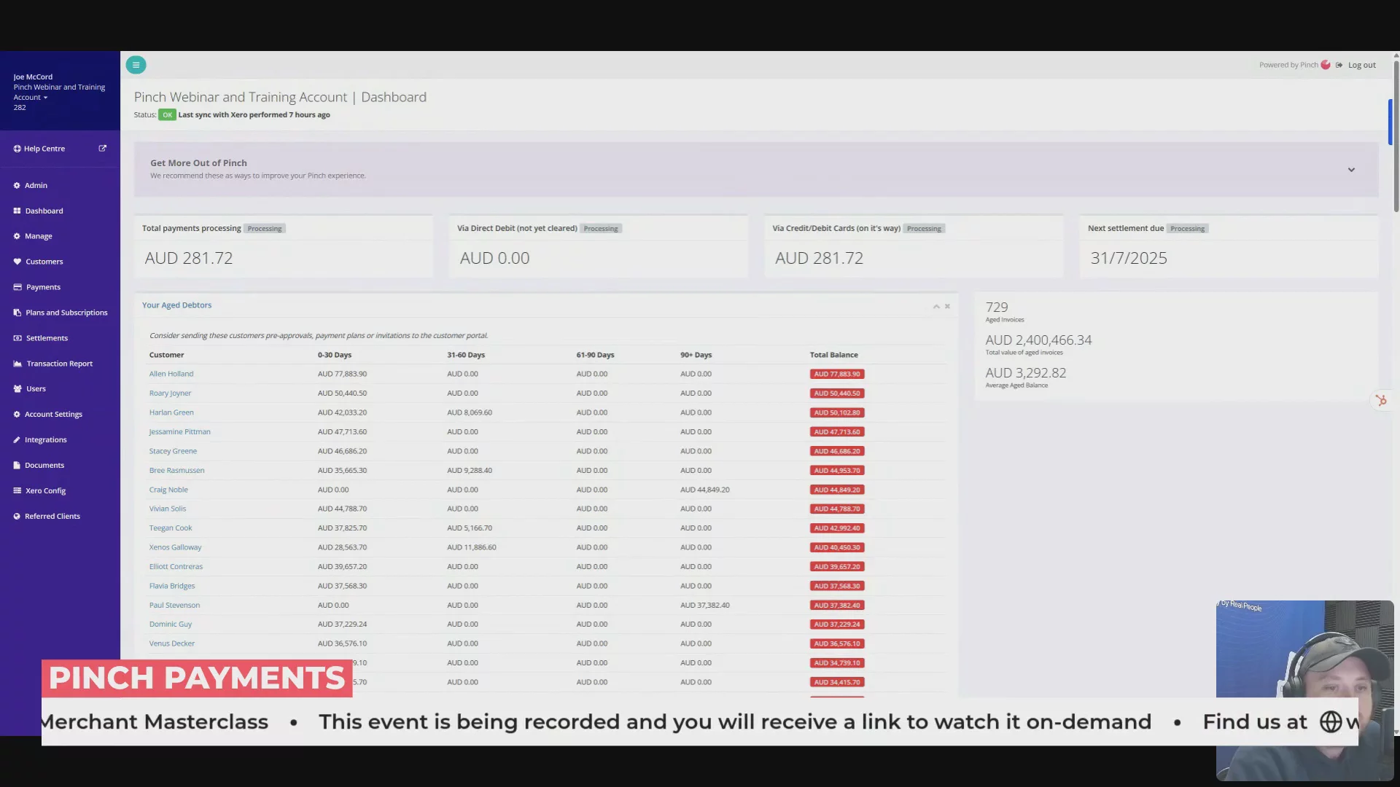
Task: Click the Your Aged Debtors panel title
Action: 176,305
